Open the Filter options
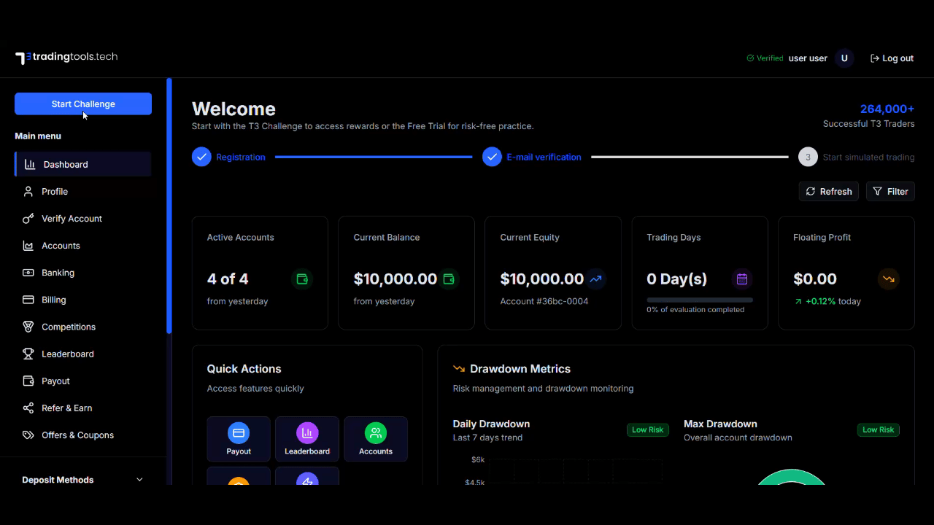The width and height of the screenshot is (934, 525). point(890,191)
